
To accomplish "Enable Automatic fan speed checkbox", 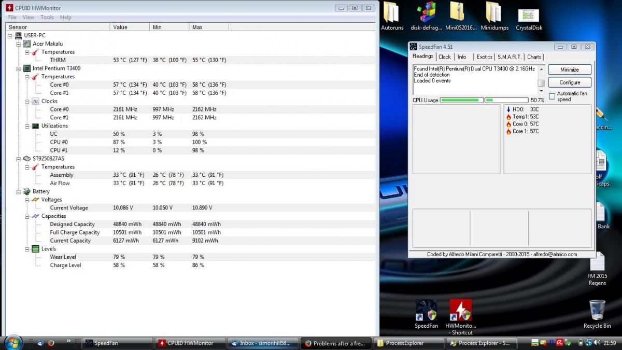I will point(552,96).
